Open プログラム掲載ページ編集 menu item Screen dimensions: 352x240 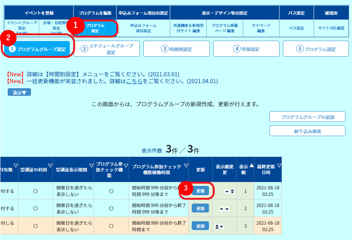[x=225, y=28]
